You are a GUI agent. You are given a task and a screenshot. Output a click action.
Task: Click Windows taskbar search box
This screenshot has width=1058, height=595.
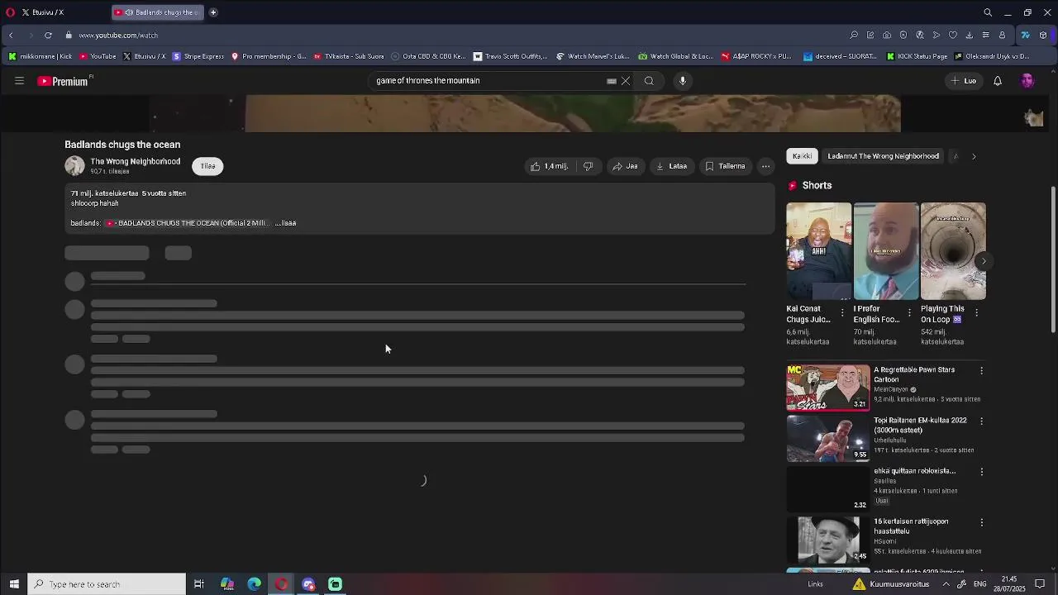coord(107,584)
